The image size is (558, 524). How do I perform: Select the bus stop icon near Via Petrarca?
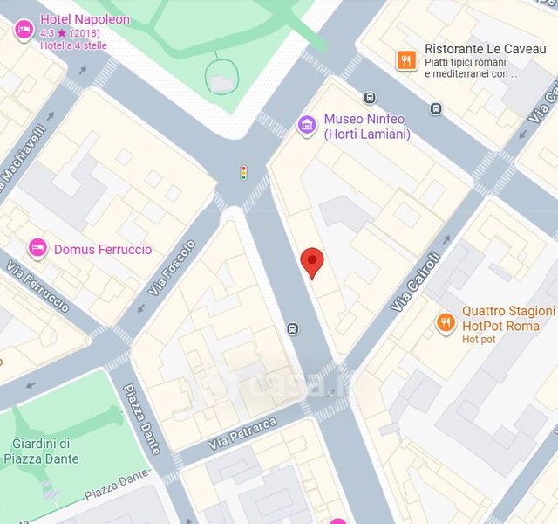(293, 328)
